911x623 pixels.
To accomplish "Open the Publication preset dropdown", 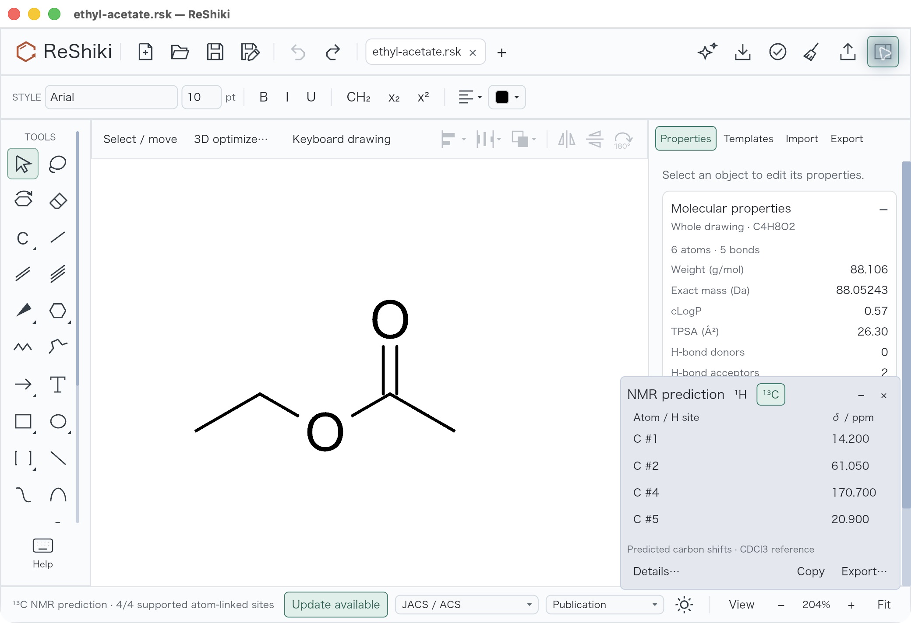I will 604,605.
